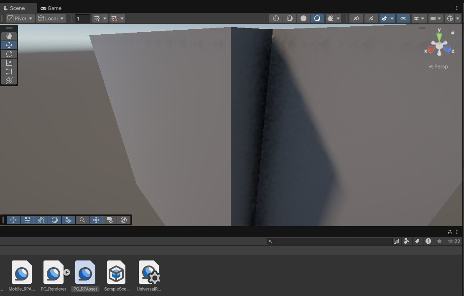Image resolution: width=464 pixels, height=296 pixels.
Task: Click the lock icon above the Project panel
Action: pyautogui.click(x=449, y=232)
